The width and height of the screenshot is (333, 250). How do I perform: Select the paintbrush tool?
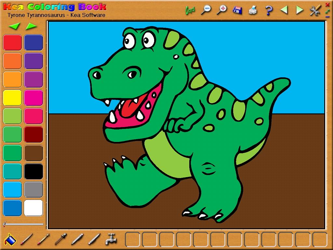point(26,240)
